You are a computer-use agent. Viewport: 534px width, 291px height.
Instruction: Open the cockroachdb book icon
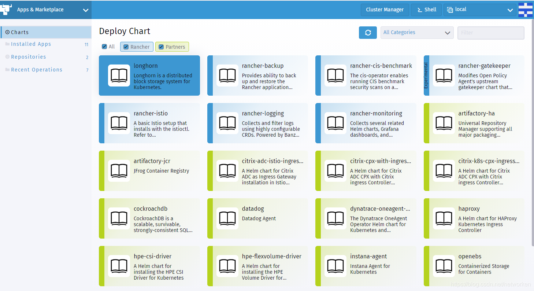[x=119, y=218]
